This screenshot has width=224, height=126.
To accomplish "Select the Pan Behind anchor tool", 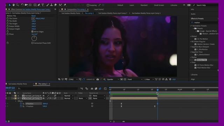I will pos(30,5).
